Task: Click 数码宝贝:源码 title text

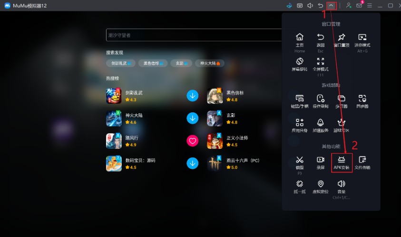Action: click(140, 161)
